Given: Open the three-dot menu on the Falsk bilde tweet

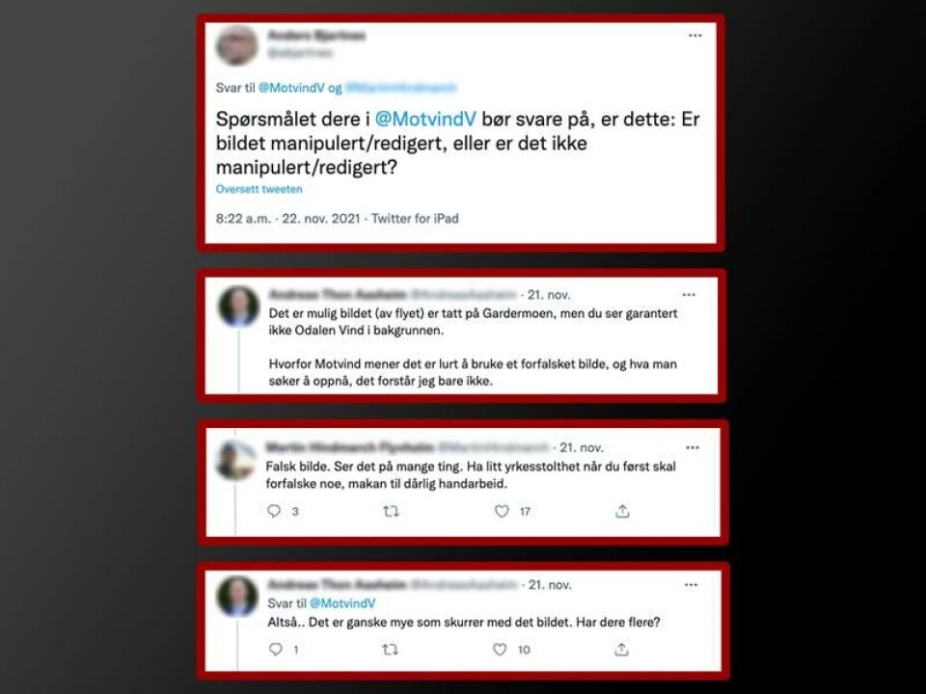Looking at the screenshot, I should 693,447.
